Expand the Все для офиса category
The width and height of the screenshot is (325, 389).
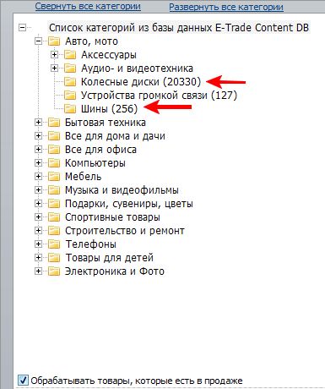coord(38,150)
